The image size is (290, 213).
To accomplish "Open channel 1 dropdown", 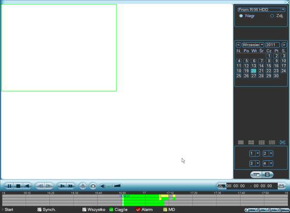I will [x=255, y=153].
